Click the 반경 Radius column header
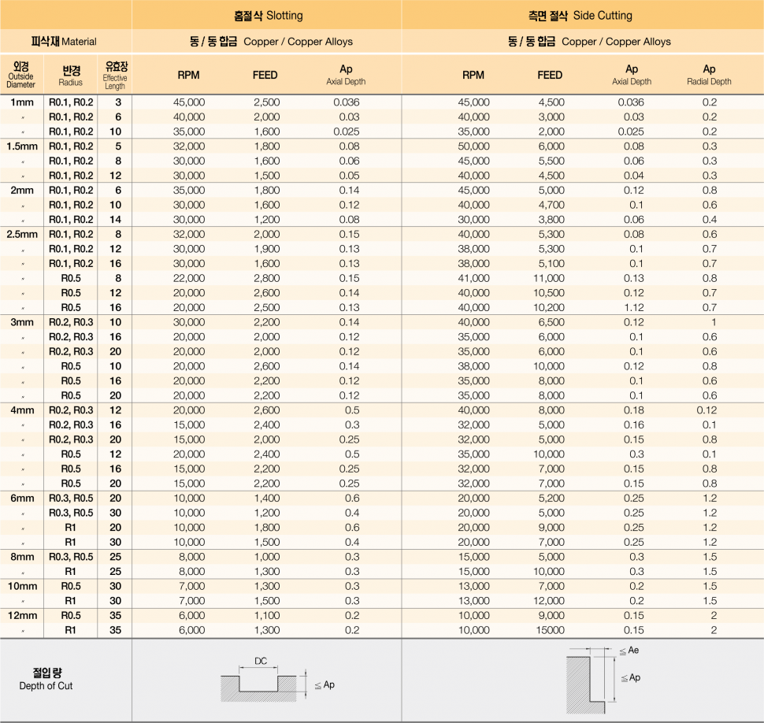Image resolution: width=764 pixels, height=723 pixels. coord(71,75)
